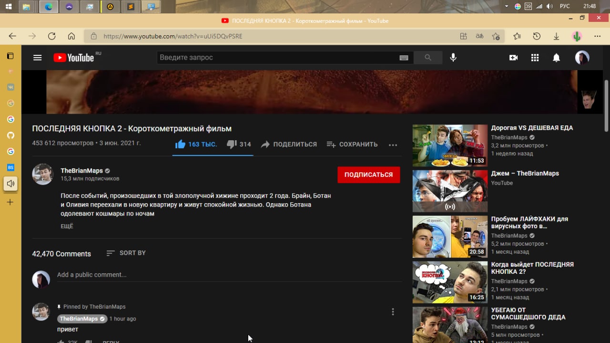The width and height of the screenshot is (610, 343).
Task: Start voice search with microphone
Action: [453, 58]
